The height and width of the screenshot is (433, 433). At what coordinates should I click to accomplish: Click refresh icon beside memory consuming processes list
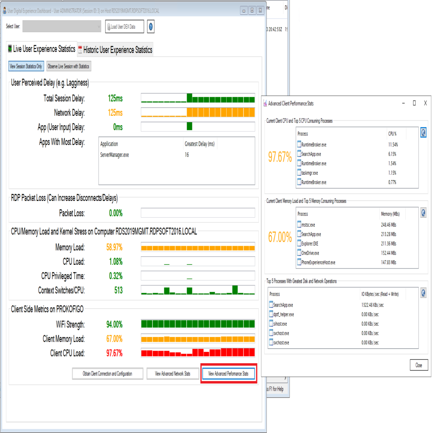(423, 213)
